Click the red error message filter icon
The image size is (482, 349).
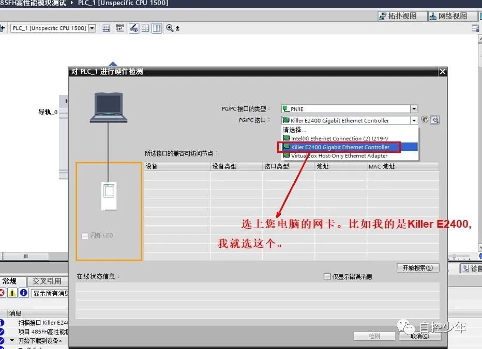(x=3, y=293)
